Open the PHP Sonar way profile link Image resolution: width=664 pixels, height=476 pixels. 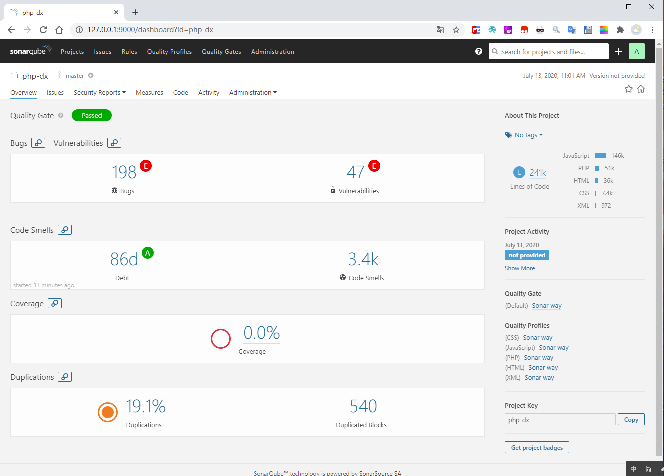point(538,358)
